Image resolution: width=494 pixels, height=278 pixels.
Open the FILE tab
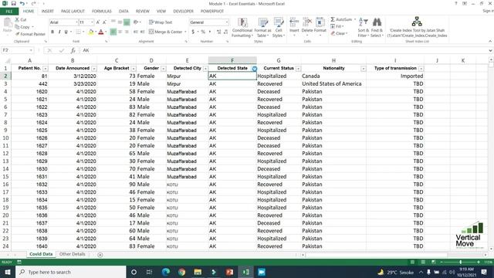pos(9,12)
